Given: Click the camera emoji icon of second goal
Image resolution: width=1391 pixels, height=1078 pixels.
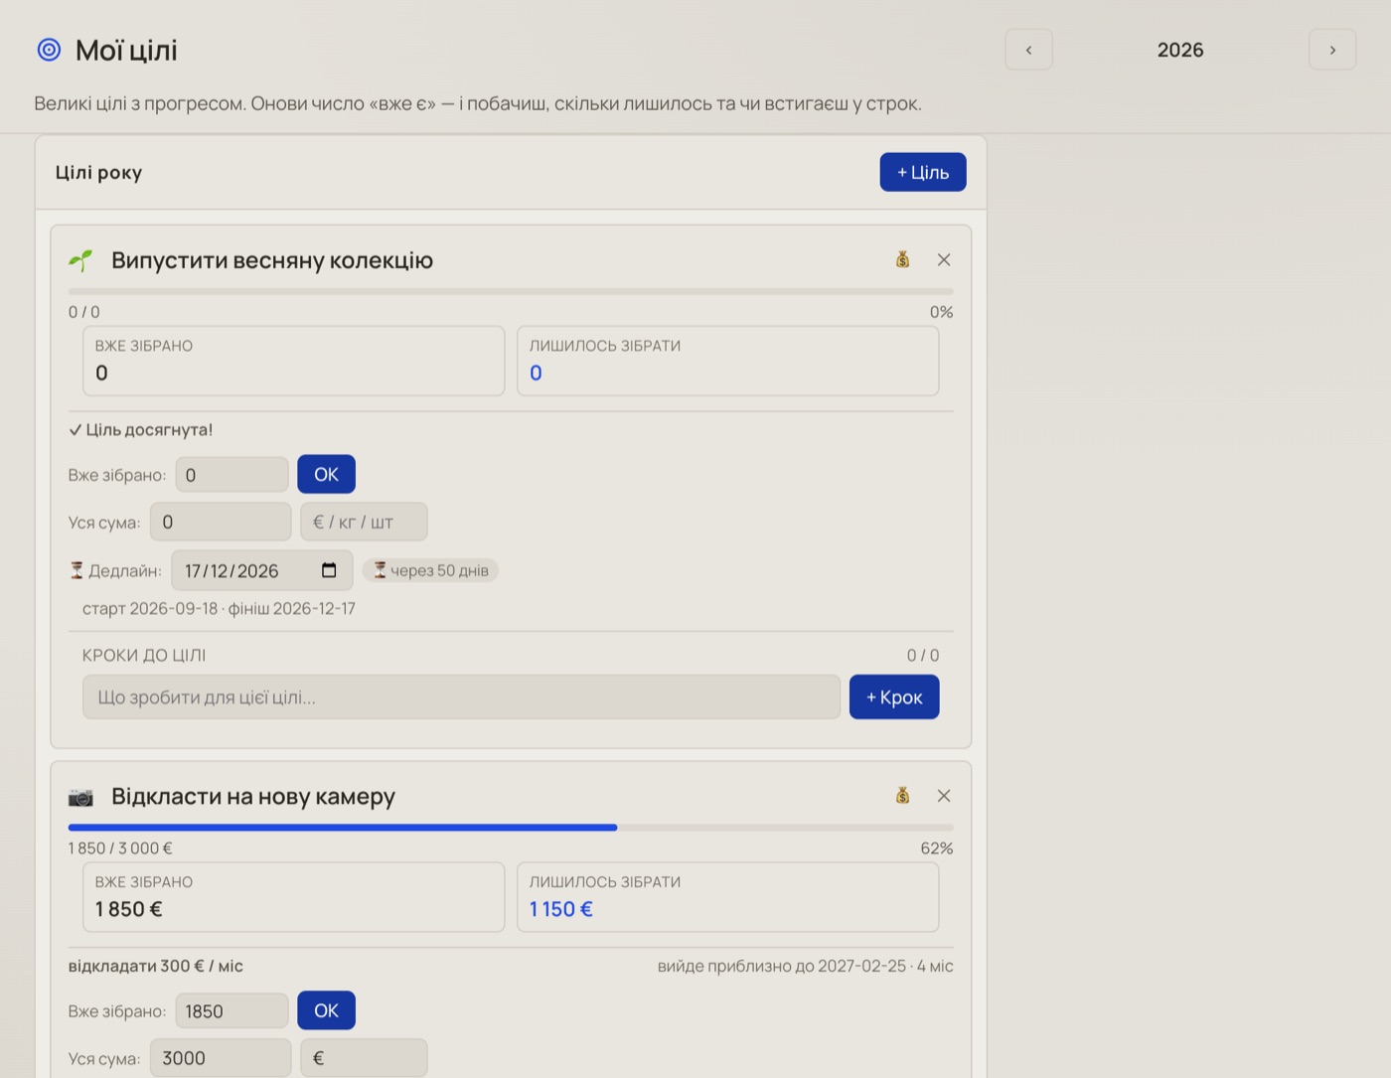Looking at the screenshot, I should tap(80, 797).
